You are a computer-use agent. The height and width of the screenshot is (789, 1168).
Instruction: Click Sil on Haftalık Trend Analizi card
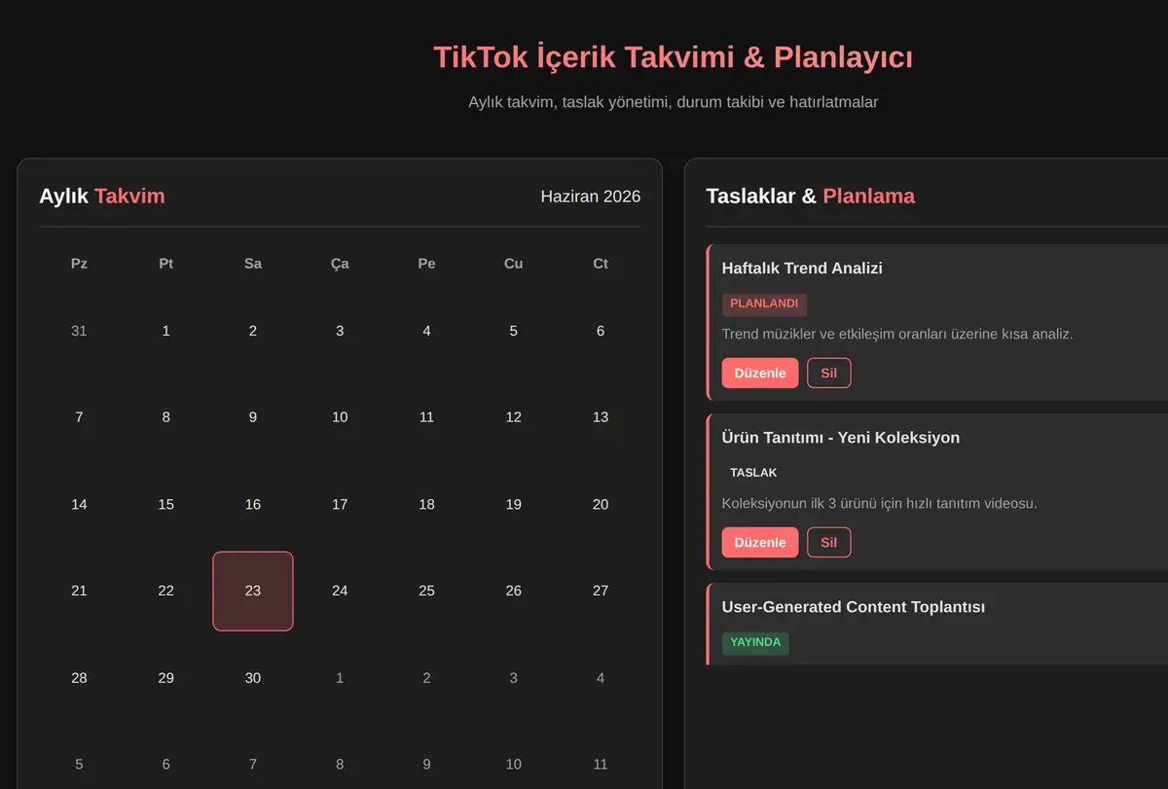pos(829,373)
